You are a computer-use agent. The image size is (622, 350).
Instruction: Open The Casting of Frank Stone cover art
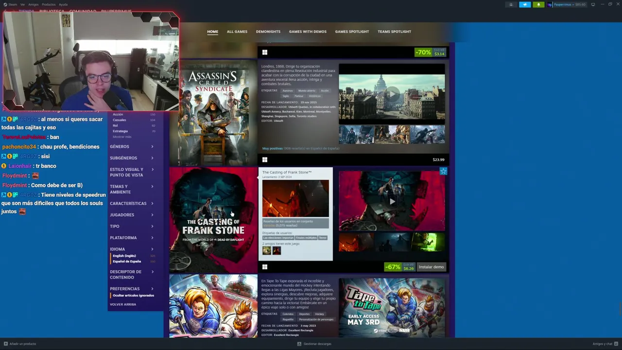click(213, 220)
